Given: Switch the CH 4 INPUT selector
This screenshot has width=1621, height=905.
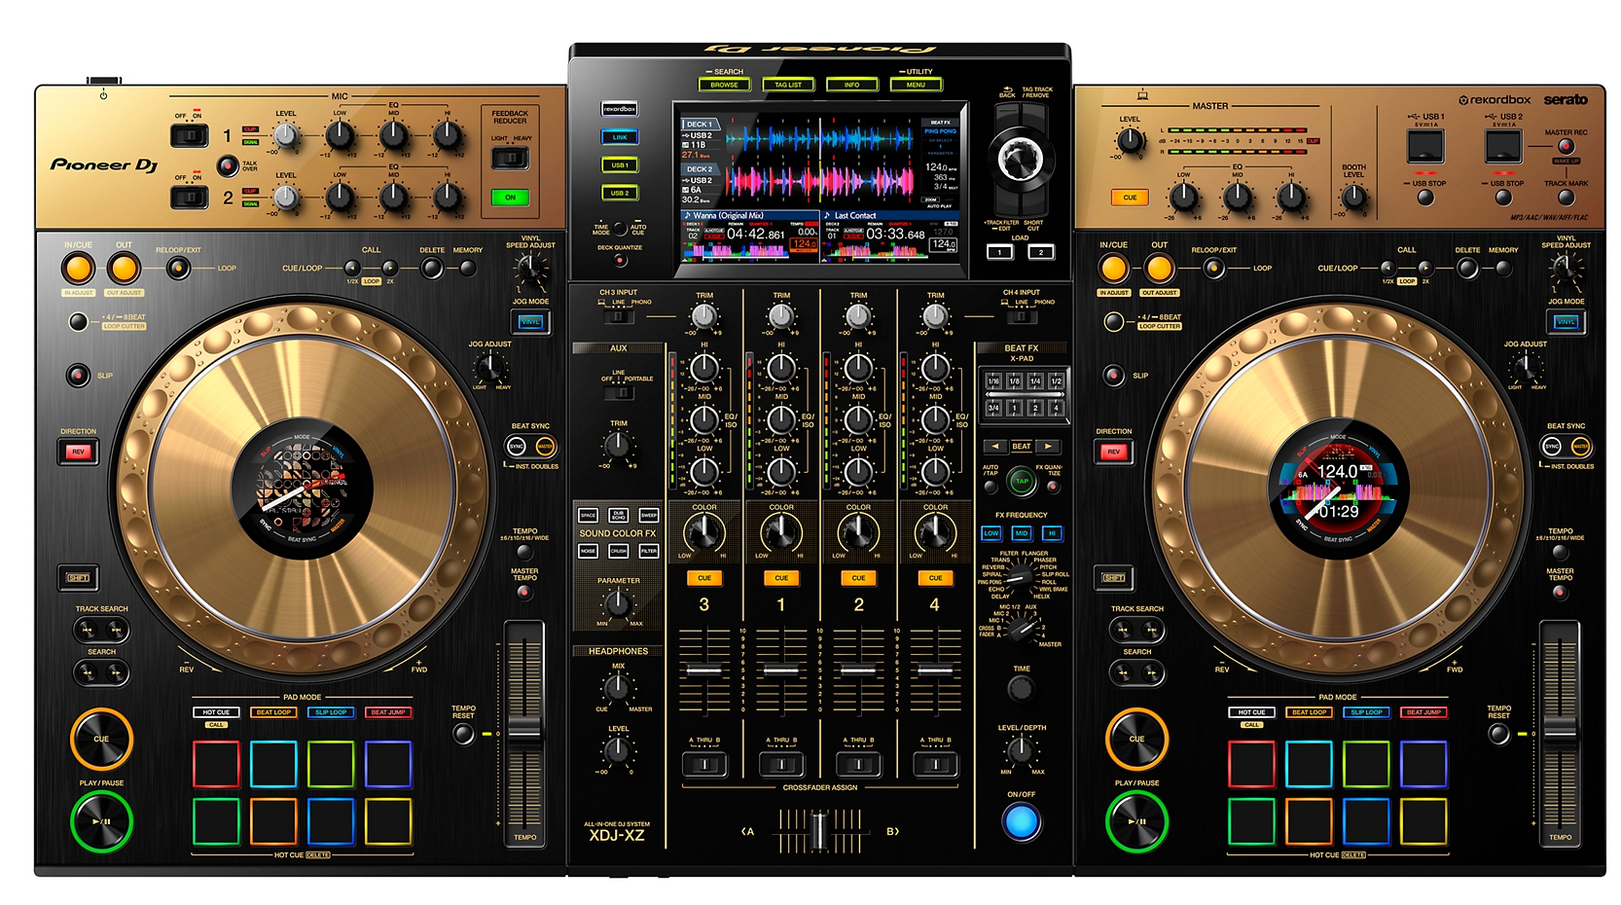Looking at the screenshot, I should pos(1021,317).
